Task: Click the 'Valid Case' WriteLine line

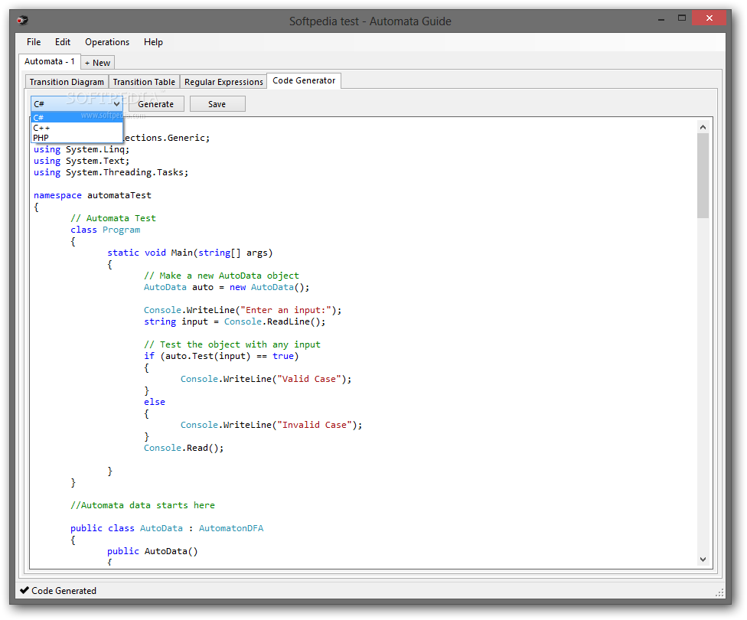Action: pos(266,379)
